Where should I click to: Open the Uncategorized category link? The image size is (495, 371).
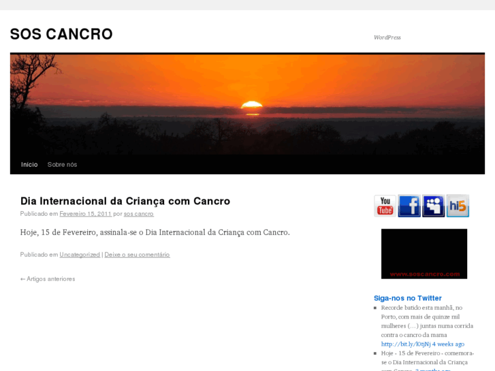80,255
